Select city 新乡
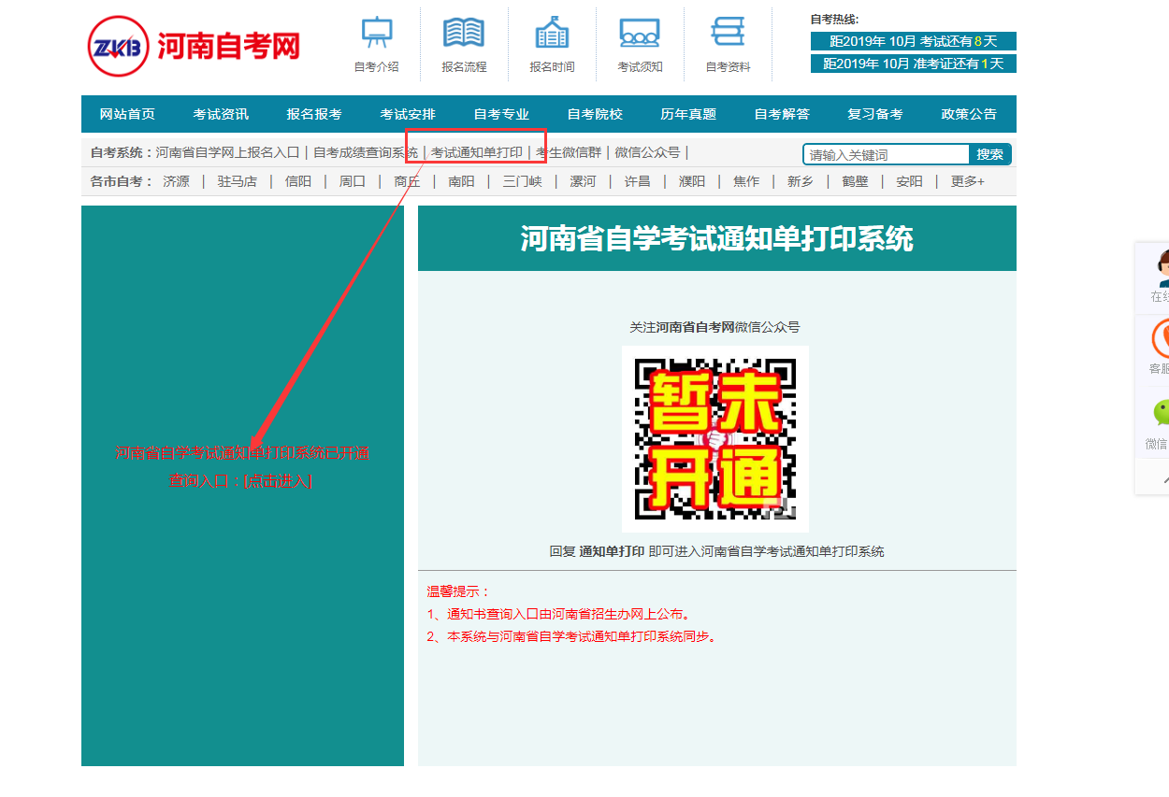Image resolution: width=1169 pixels, height=797 pixels. 801,181
